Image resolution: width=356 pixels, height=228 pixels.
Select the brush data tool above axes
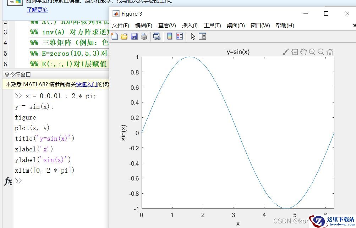point(285,52)
